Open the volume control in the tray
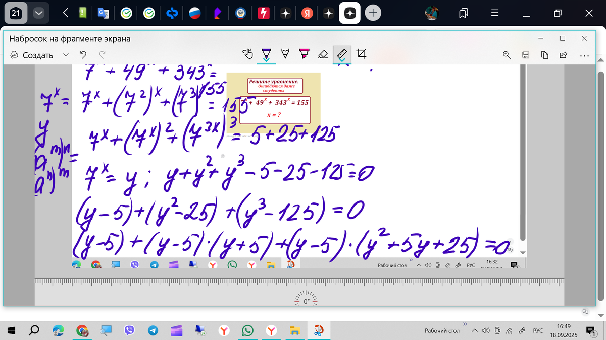 click(x=486, y=331)
